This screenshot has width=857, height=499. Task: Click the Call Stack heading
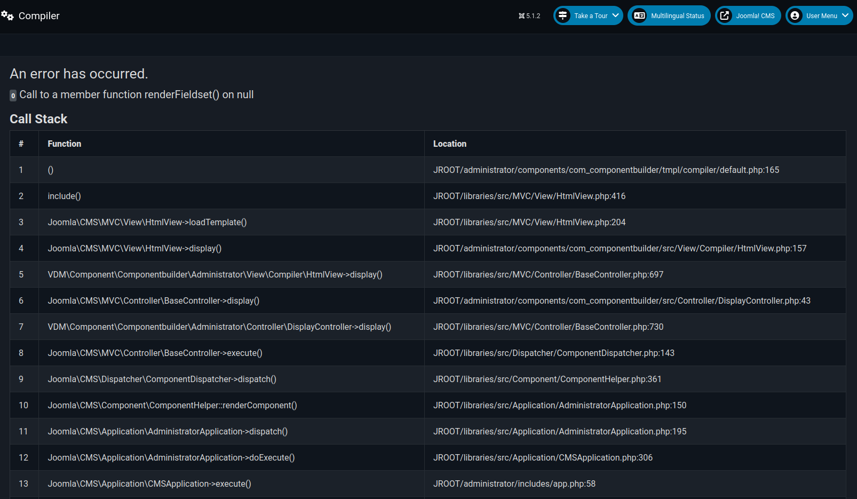38,119
